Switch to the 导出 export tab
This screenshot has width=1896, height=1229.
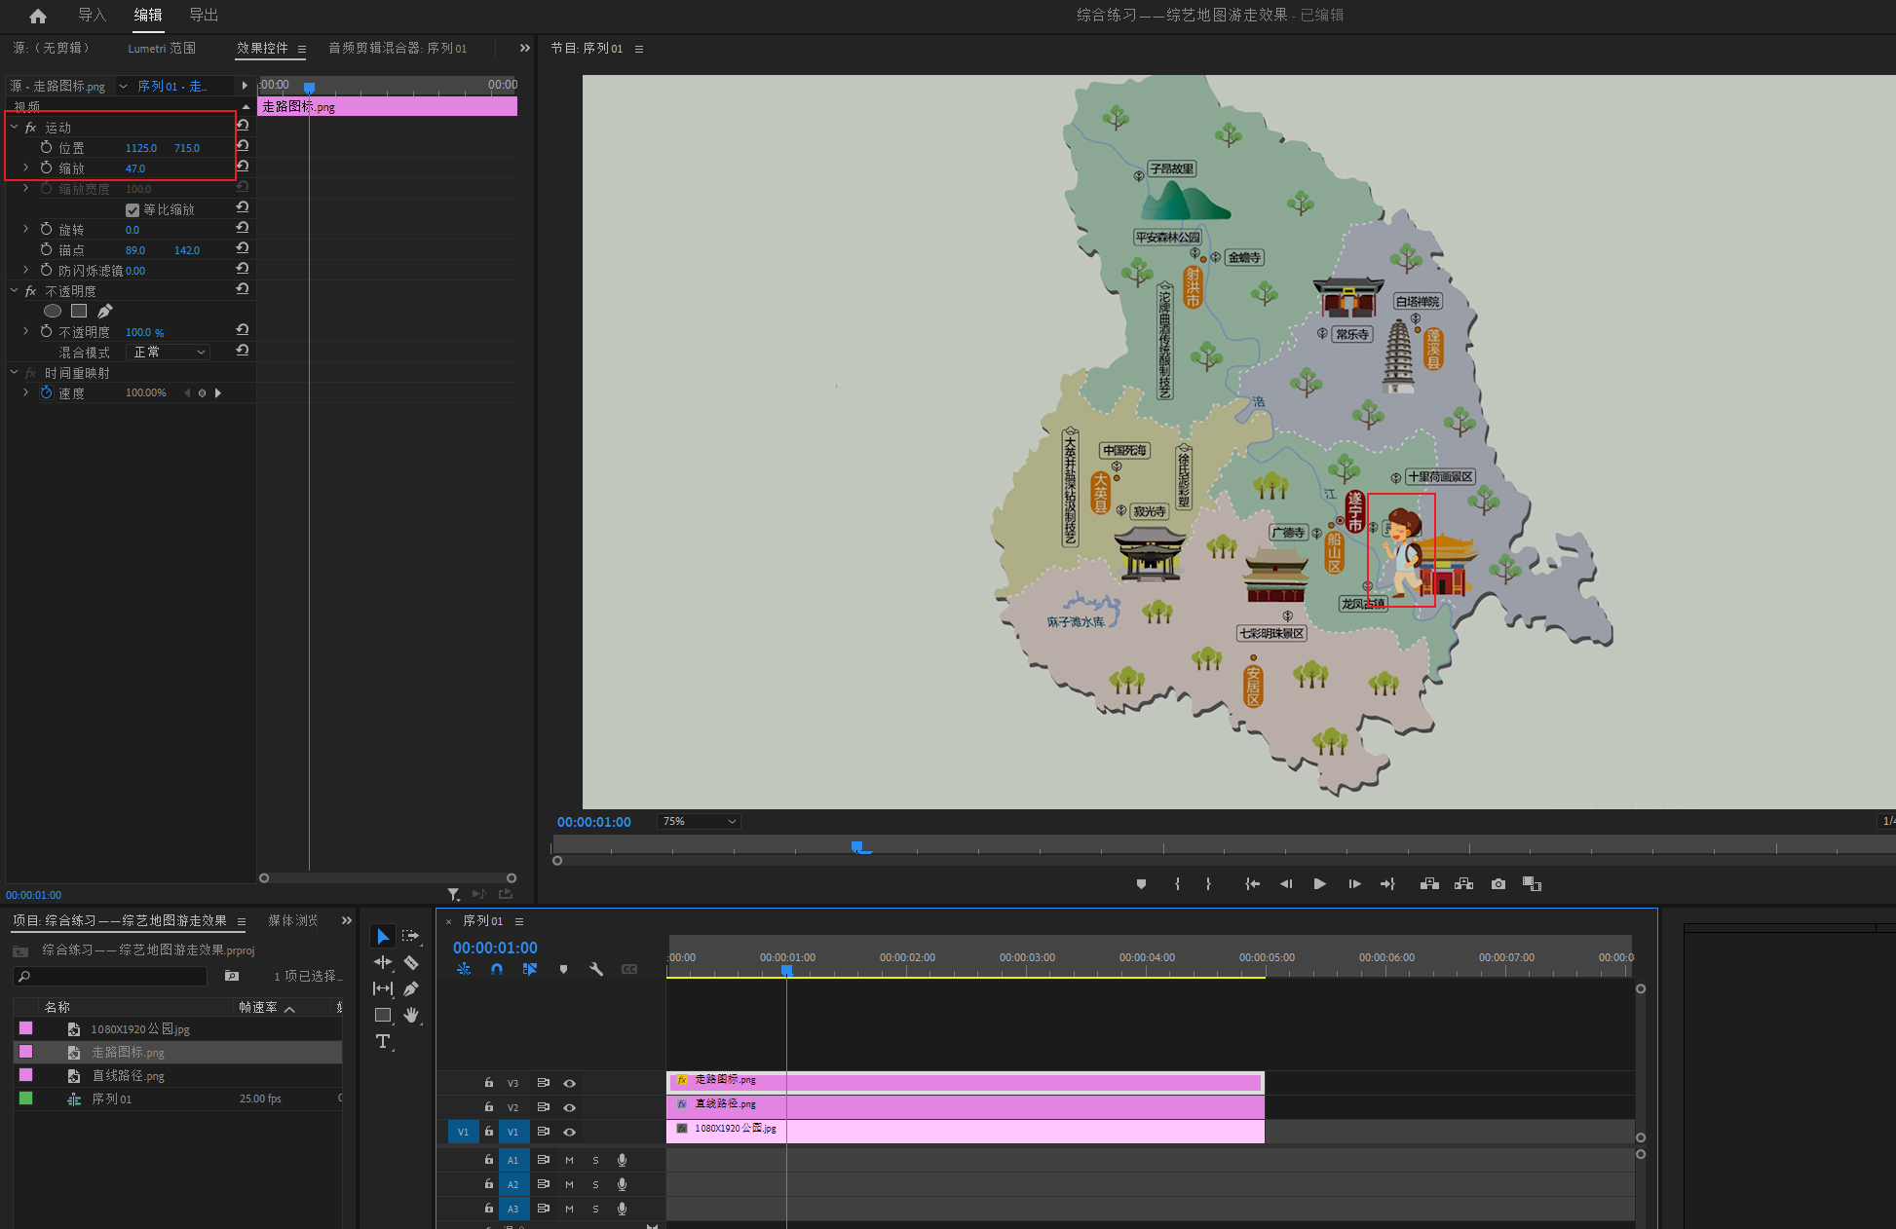tap(203, 15)
